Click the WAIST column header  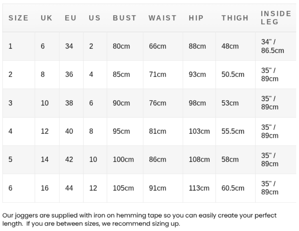162,18
